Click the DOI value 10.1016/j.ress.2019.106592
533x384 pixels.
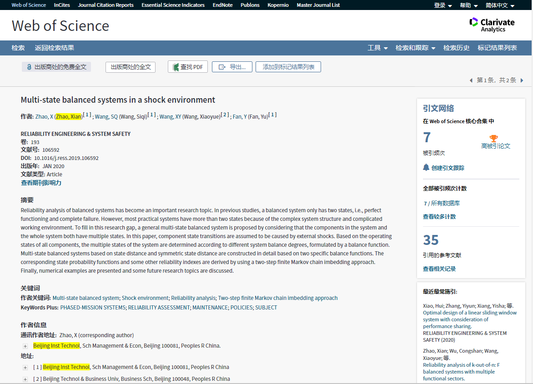[x=66, y=158]
